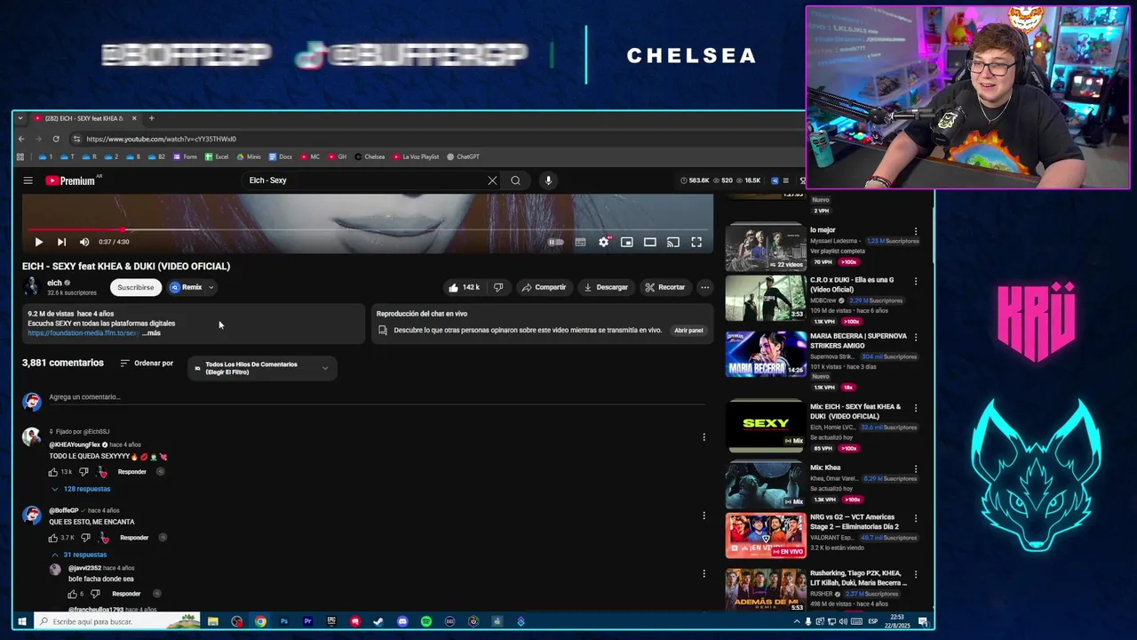
Task: Open the Excel bookmark
Action: coord(217,156)
